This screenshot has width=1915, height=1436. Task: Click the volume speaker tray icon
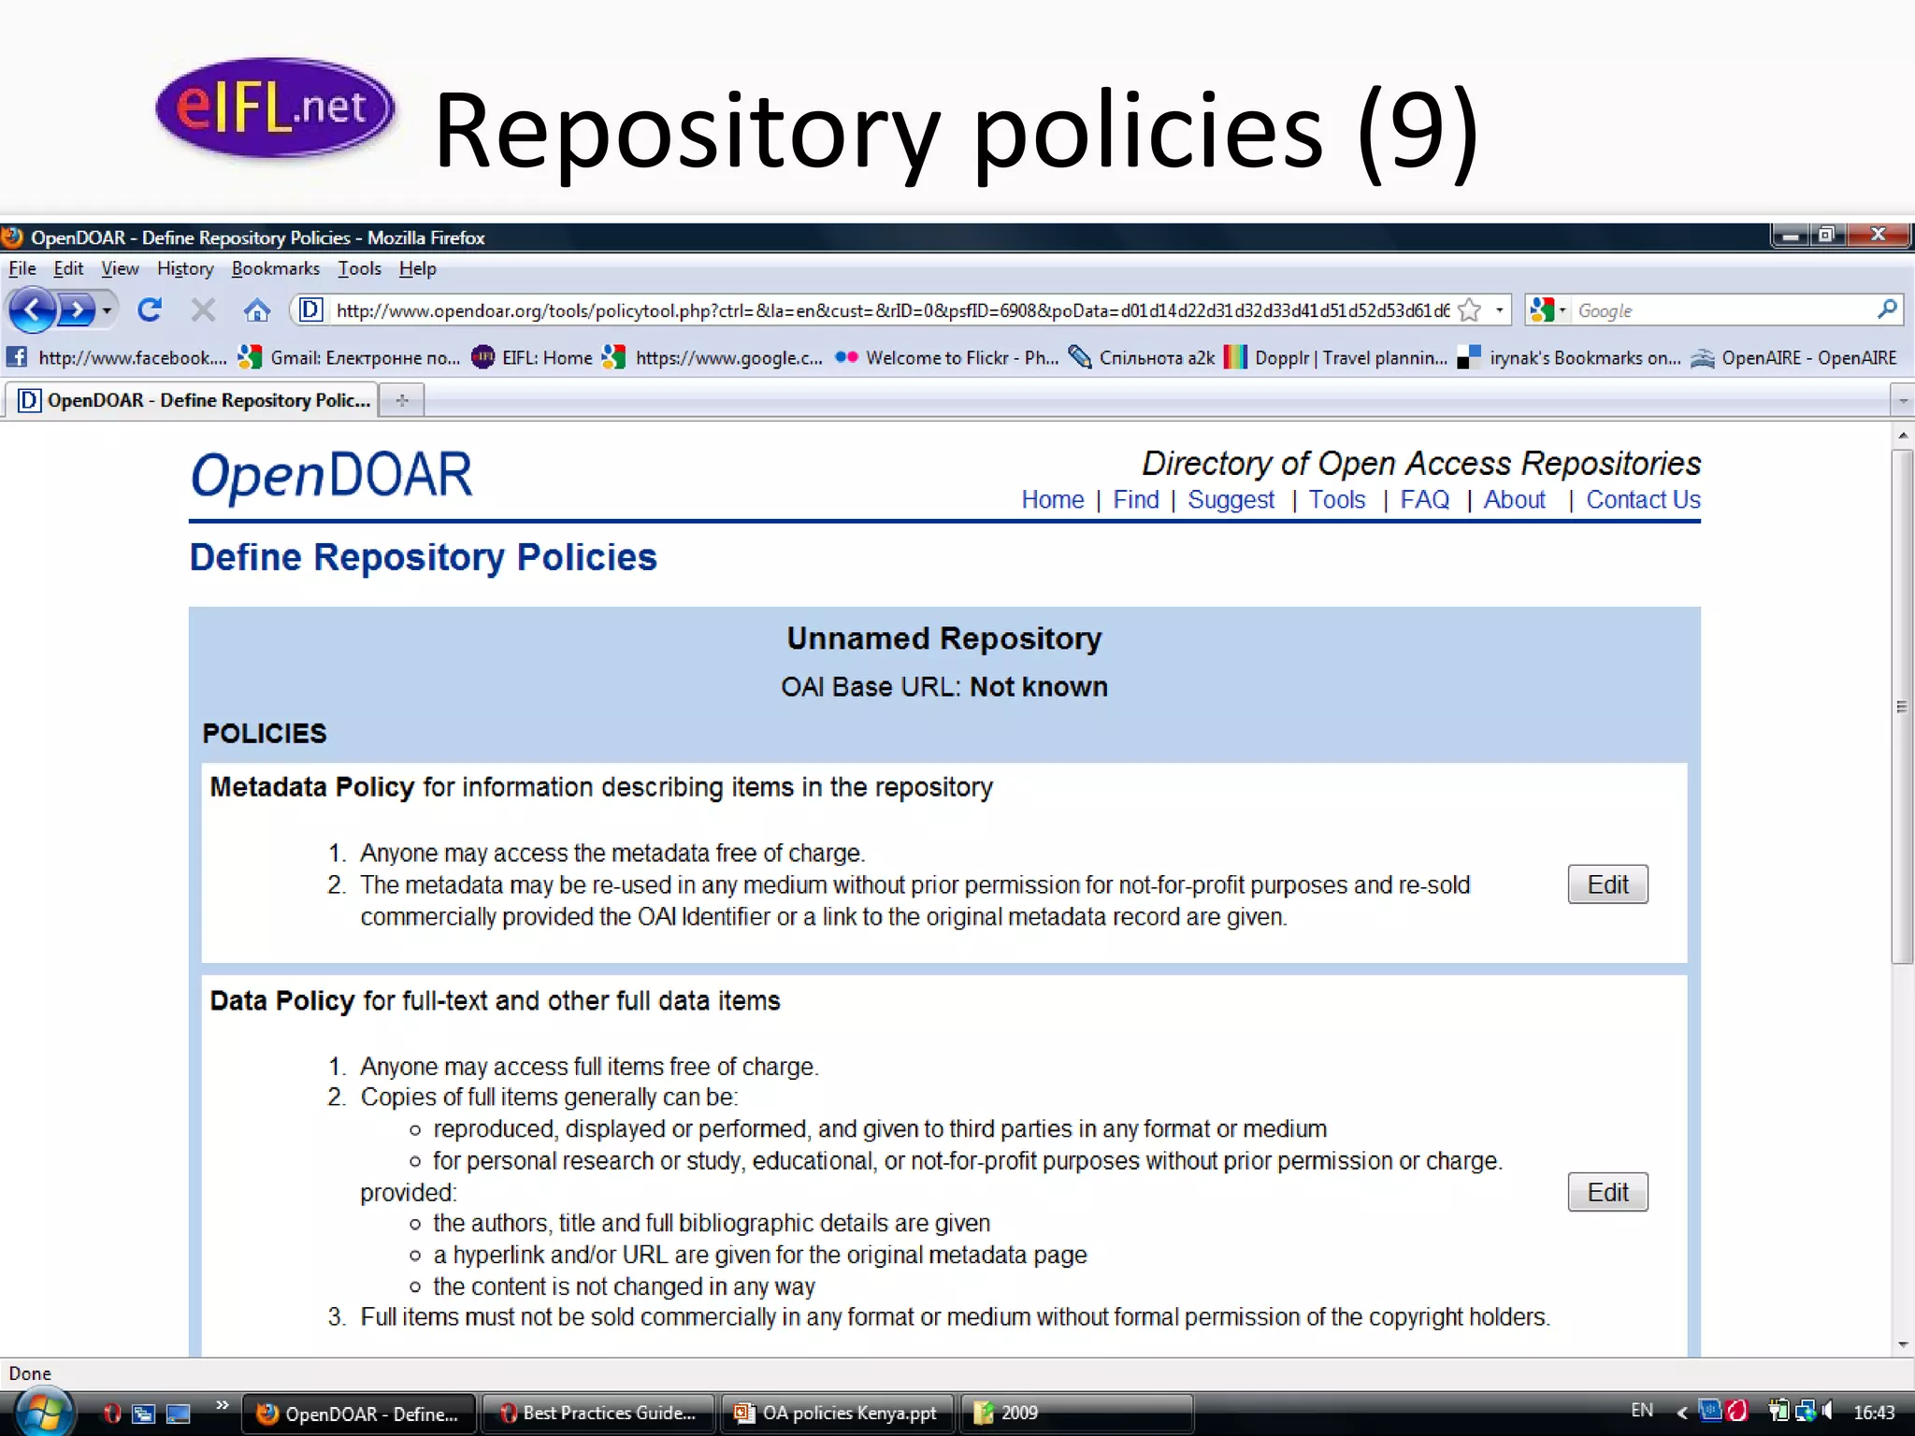(x=1827, y=1411)
